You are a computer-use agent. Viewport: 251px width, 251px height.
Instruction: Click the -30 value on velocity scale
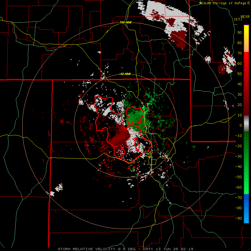click(x=238, y=156)
